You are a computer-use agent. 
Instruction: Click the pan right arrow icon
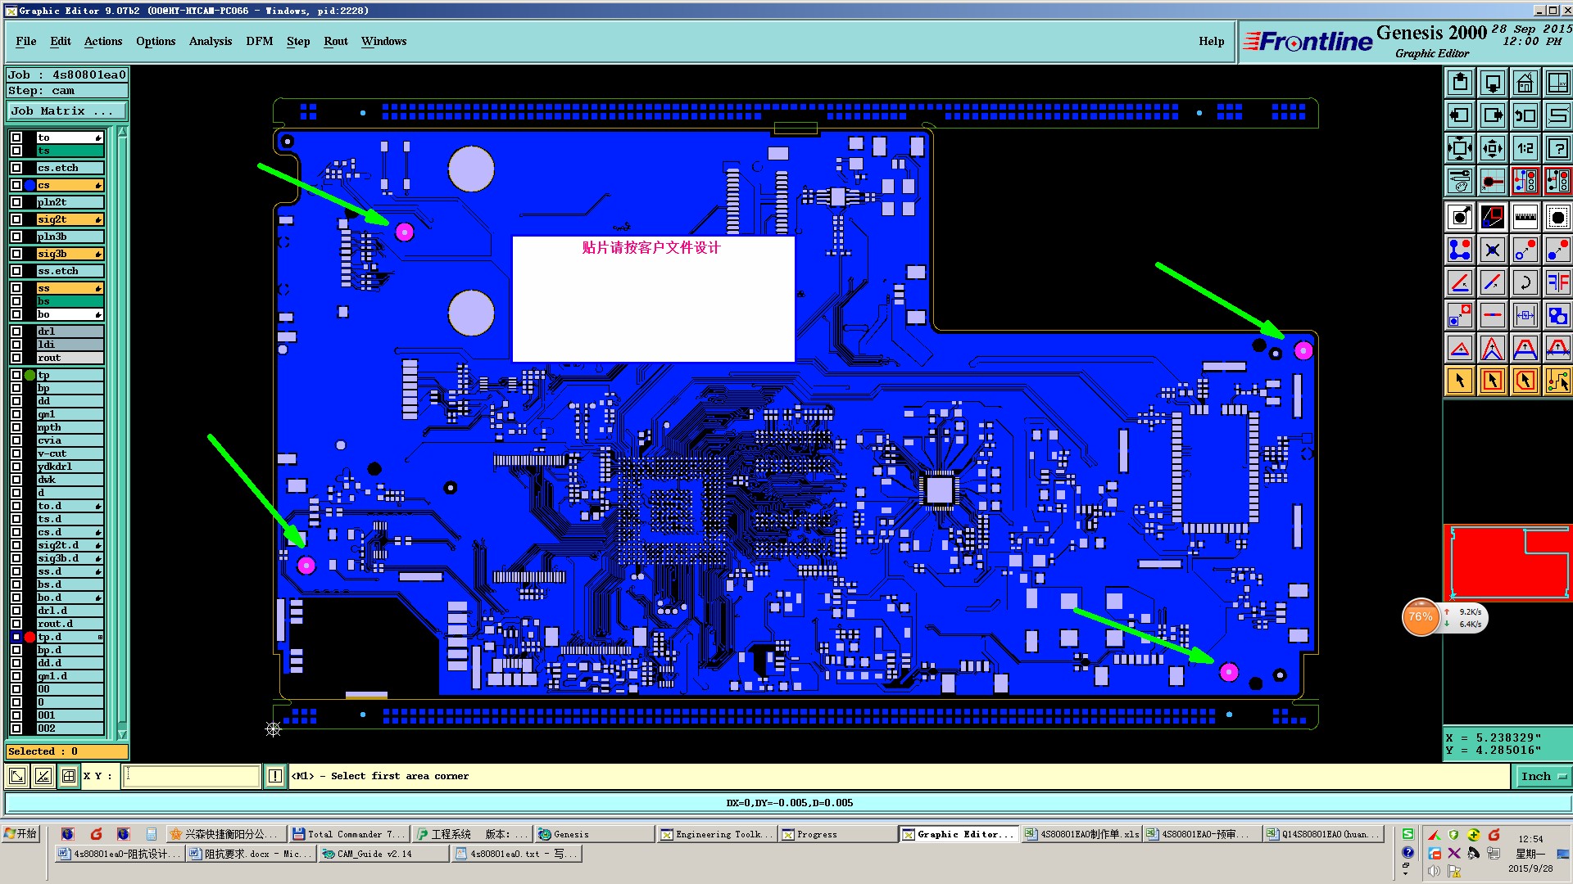point(1493,115)
